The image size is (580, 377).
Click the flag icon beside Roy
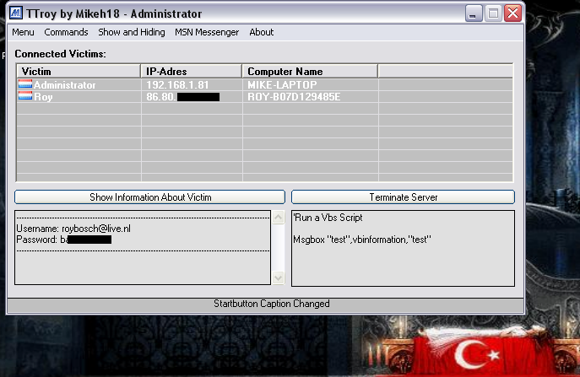click(x=25, y=96)
